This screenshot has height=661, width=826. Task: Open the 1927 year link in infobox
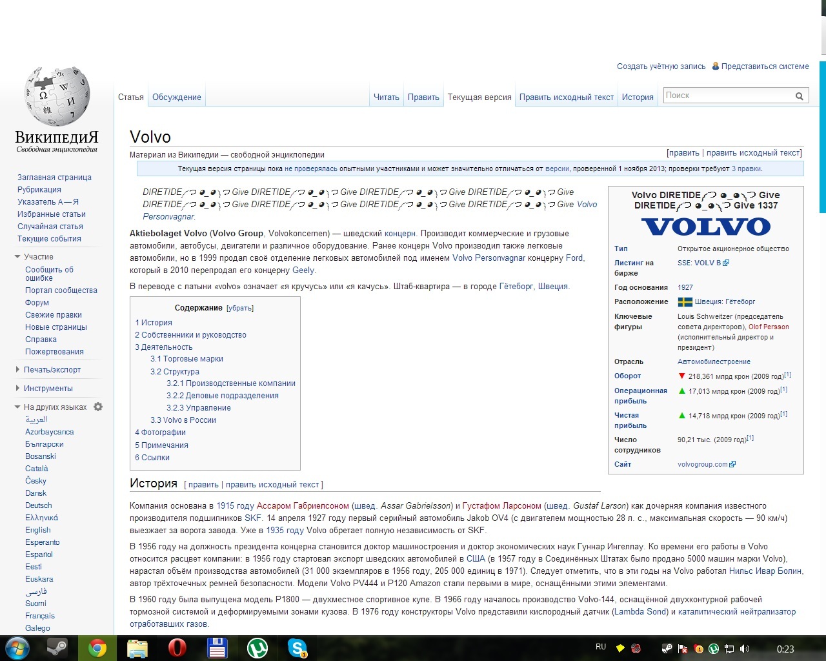point(685,287)
